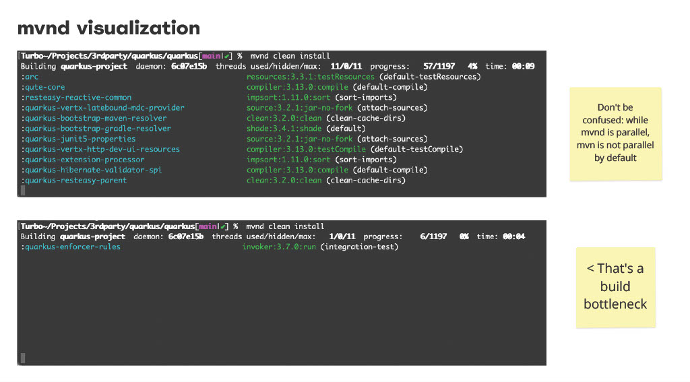
Task: Click '4%' progress percent in top terminal
Action: click(472, 67)
